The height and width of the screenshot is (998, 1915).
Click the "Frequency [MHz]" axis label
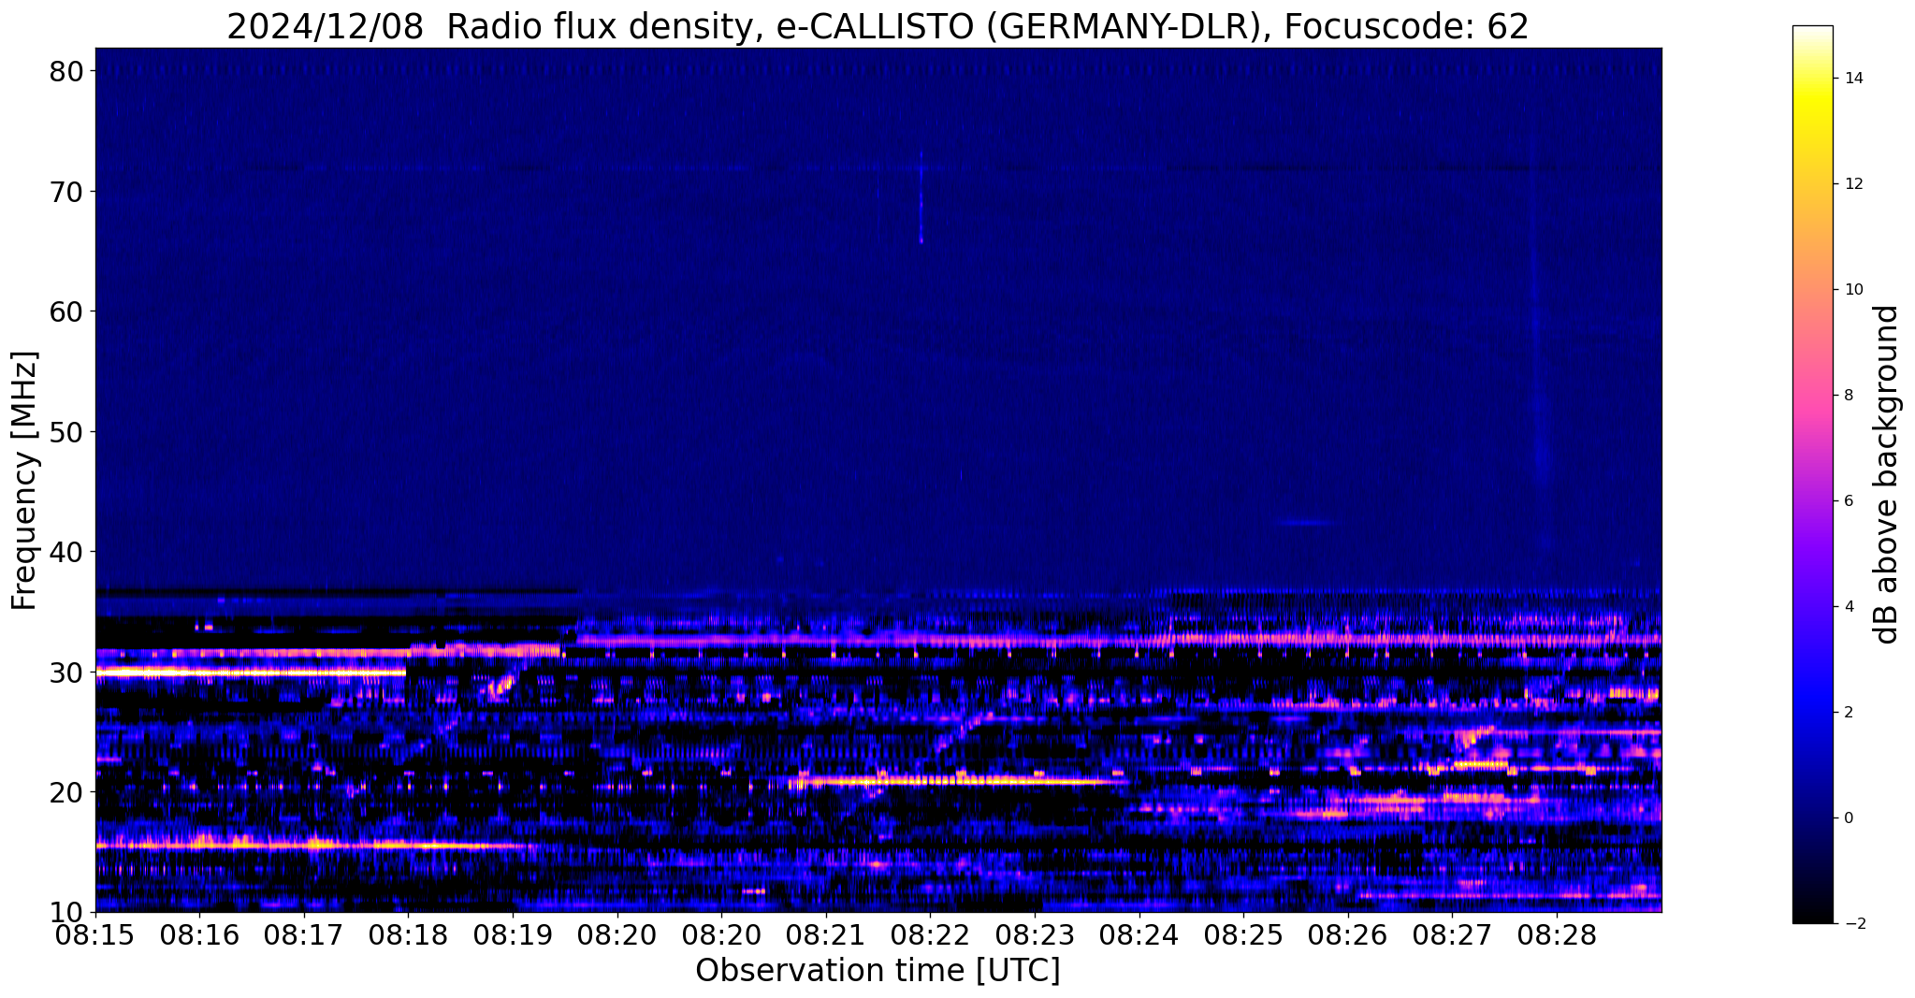24,480
